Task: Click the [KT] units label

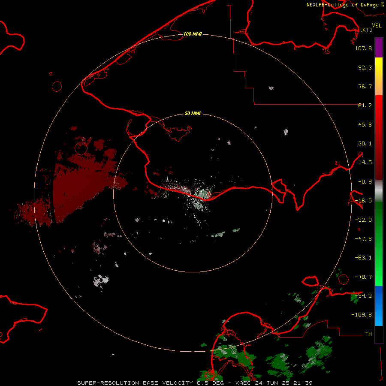Action: coord(366,30)
